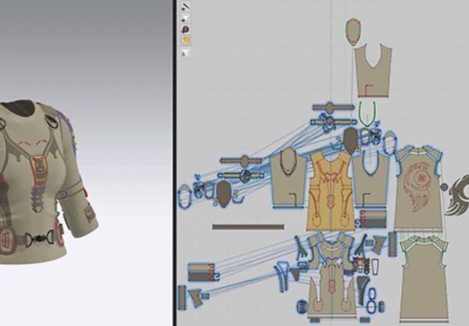Select the V-neck bodice pattern near top
Viewport: 469px width, 326px height.
[x=372, y=72]
